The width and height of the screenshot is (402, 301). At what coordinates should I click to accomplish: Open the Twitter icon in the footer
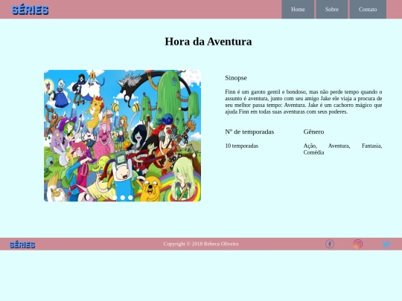pos(386,244)
